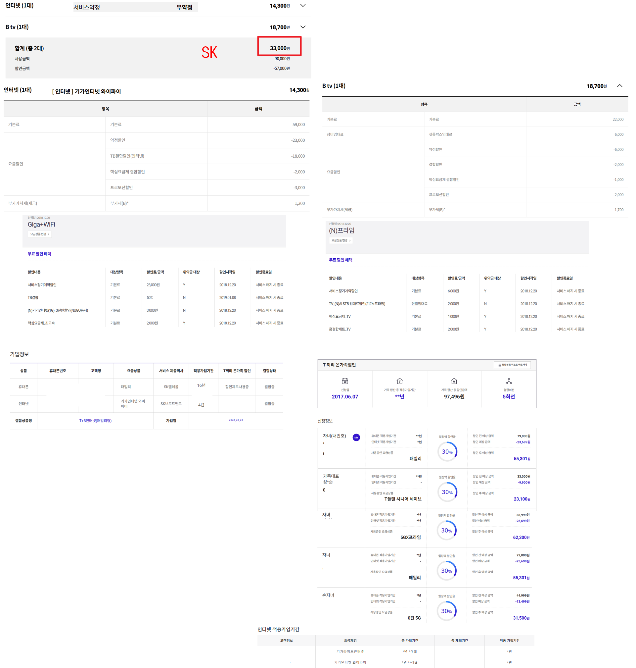
Task: Click the won house icon for 할인금액
Action: (454, 381)
